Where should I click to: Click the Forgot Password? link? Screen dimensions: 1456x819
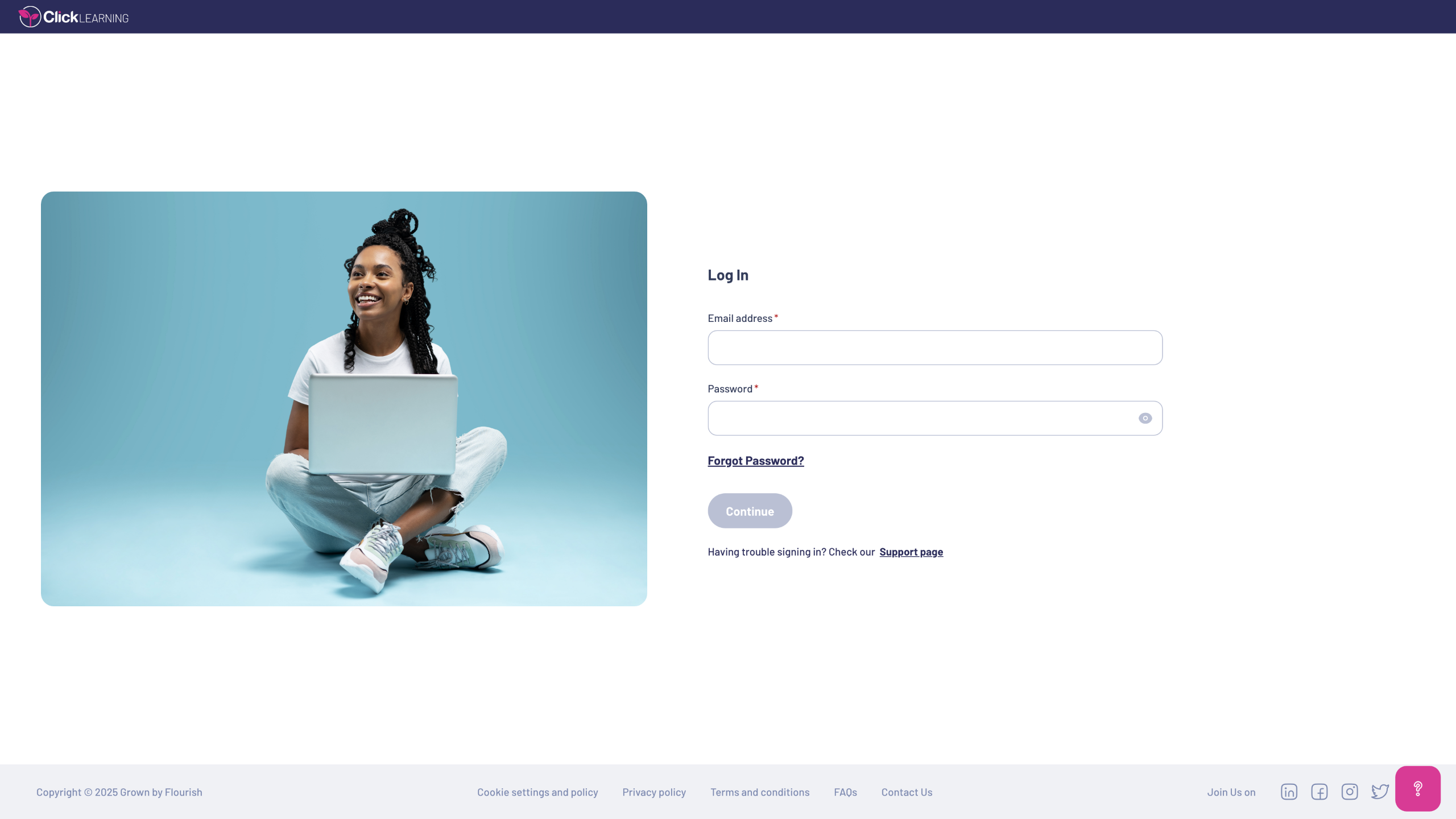click(x=756, y=461)
